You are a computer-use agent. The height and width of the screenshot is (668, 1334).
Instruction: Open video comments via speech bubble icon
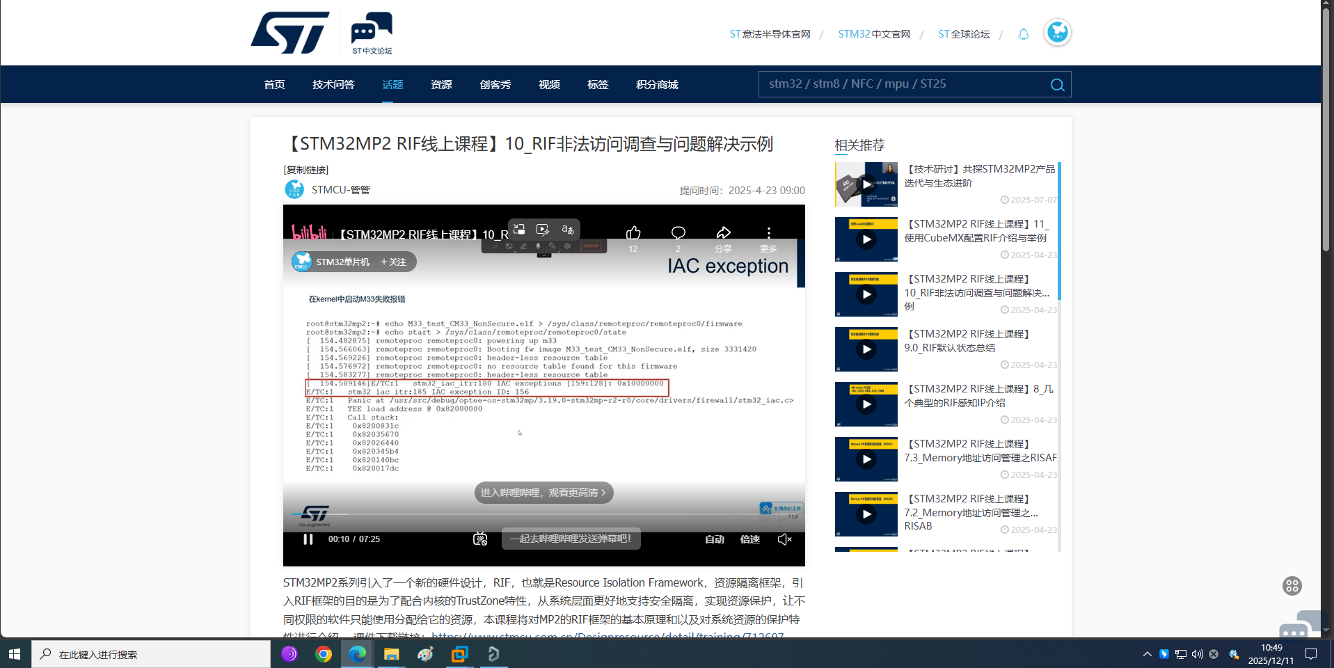pos(678,233)
